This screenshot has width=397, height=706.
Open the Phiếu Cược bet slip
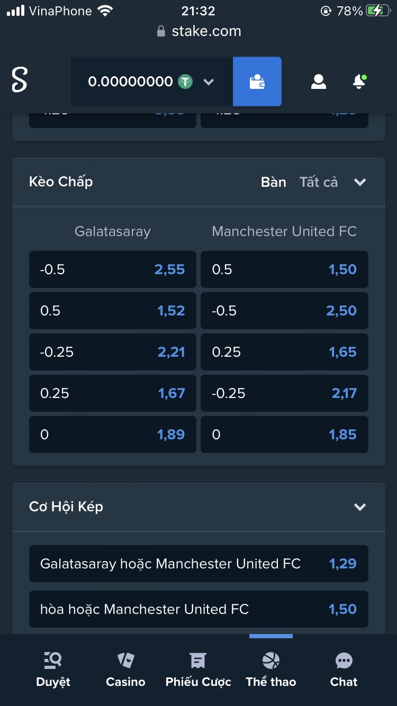(x=198, y=669)
